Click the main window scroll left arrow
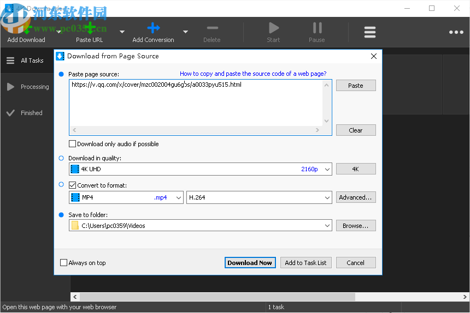 coord(75,297)
